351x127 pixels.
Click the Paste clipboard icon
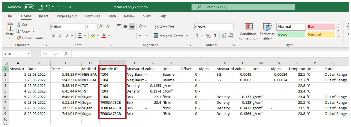click(10, 27)
